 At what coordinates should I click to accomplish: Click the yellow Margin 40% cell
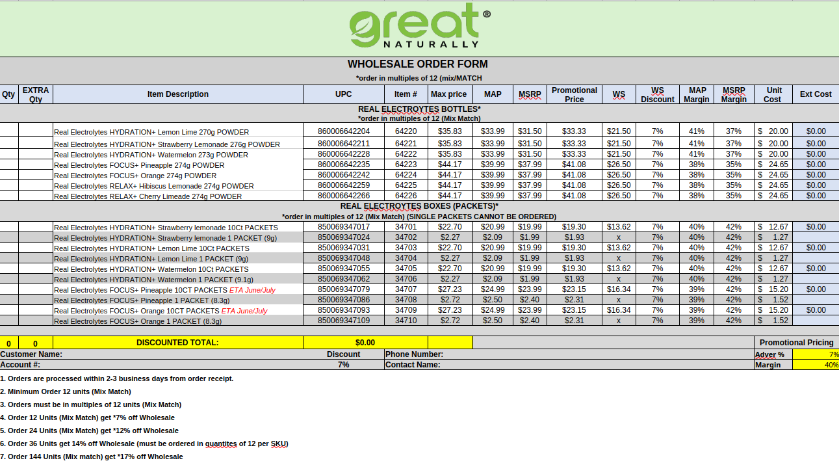[815, 365]
